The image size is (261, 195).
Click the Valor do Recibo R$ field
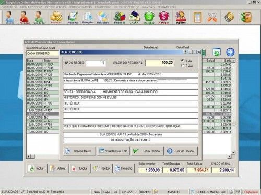pyautogui.click(x=160, y=63)
